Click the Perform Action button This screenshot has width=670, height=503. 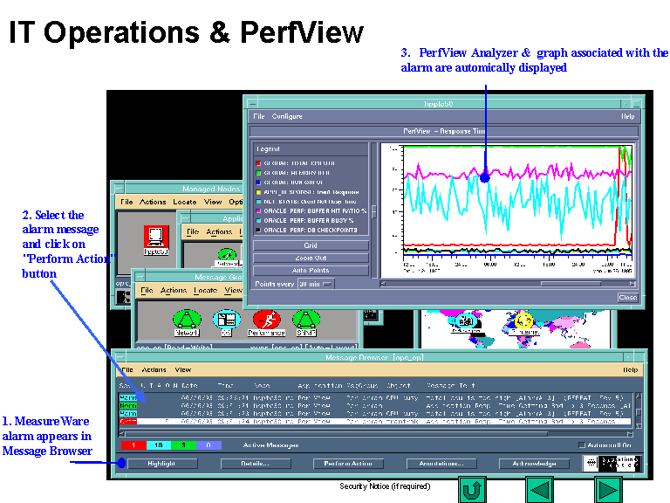tap(348, 464)
